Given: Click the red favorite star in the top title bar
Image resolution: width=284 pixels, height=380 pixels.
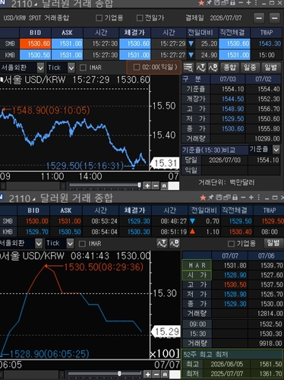Looking at the screenshot, I should [x=201, y=3].
